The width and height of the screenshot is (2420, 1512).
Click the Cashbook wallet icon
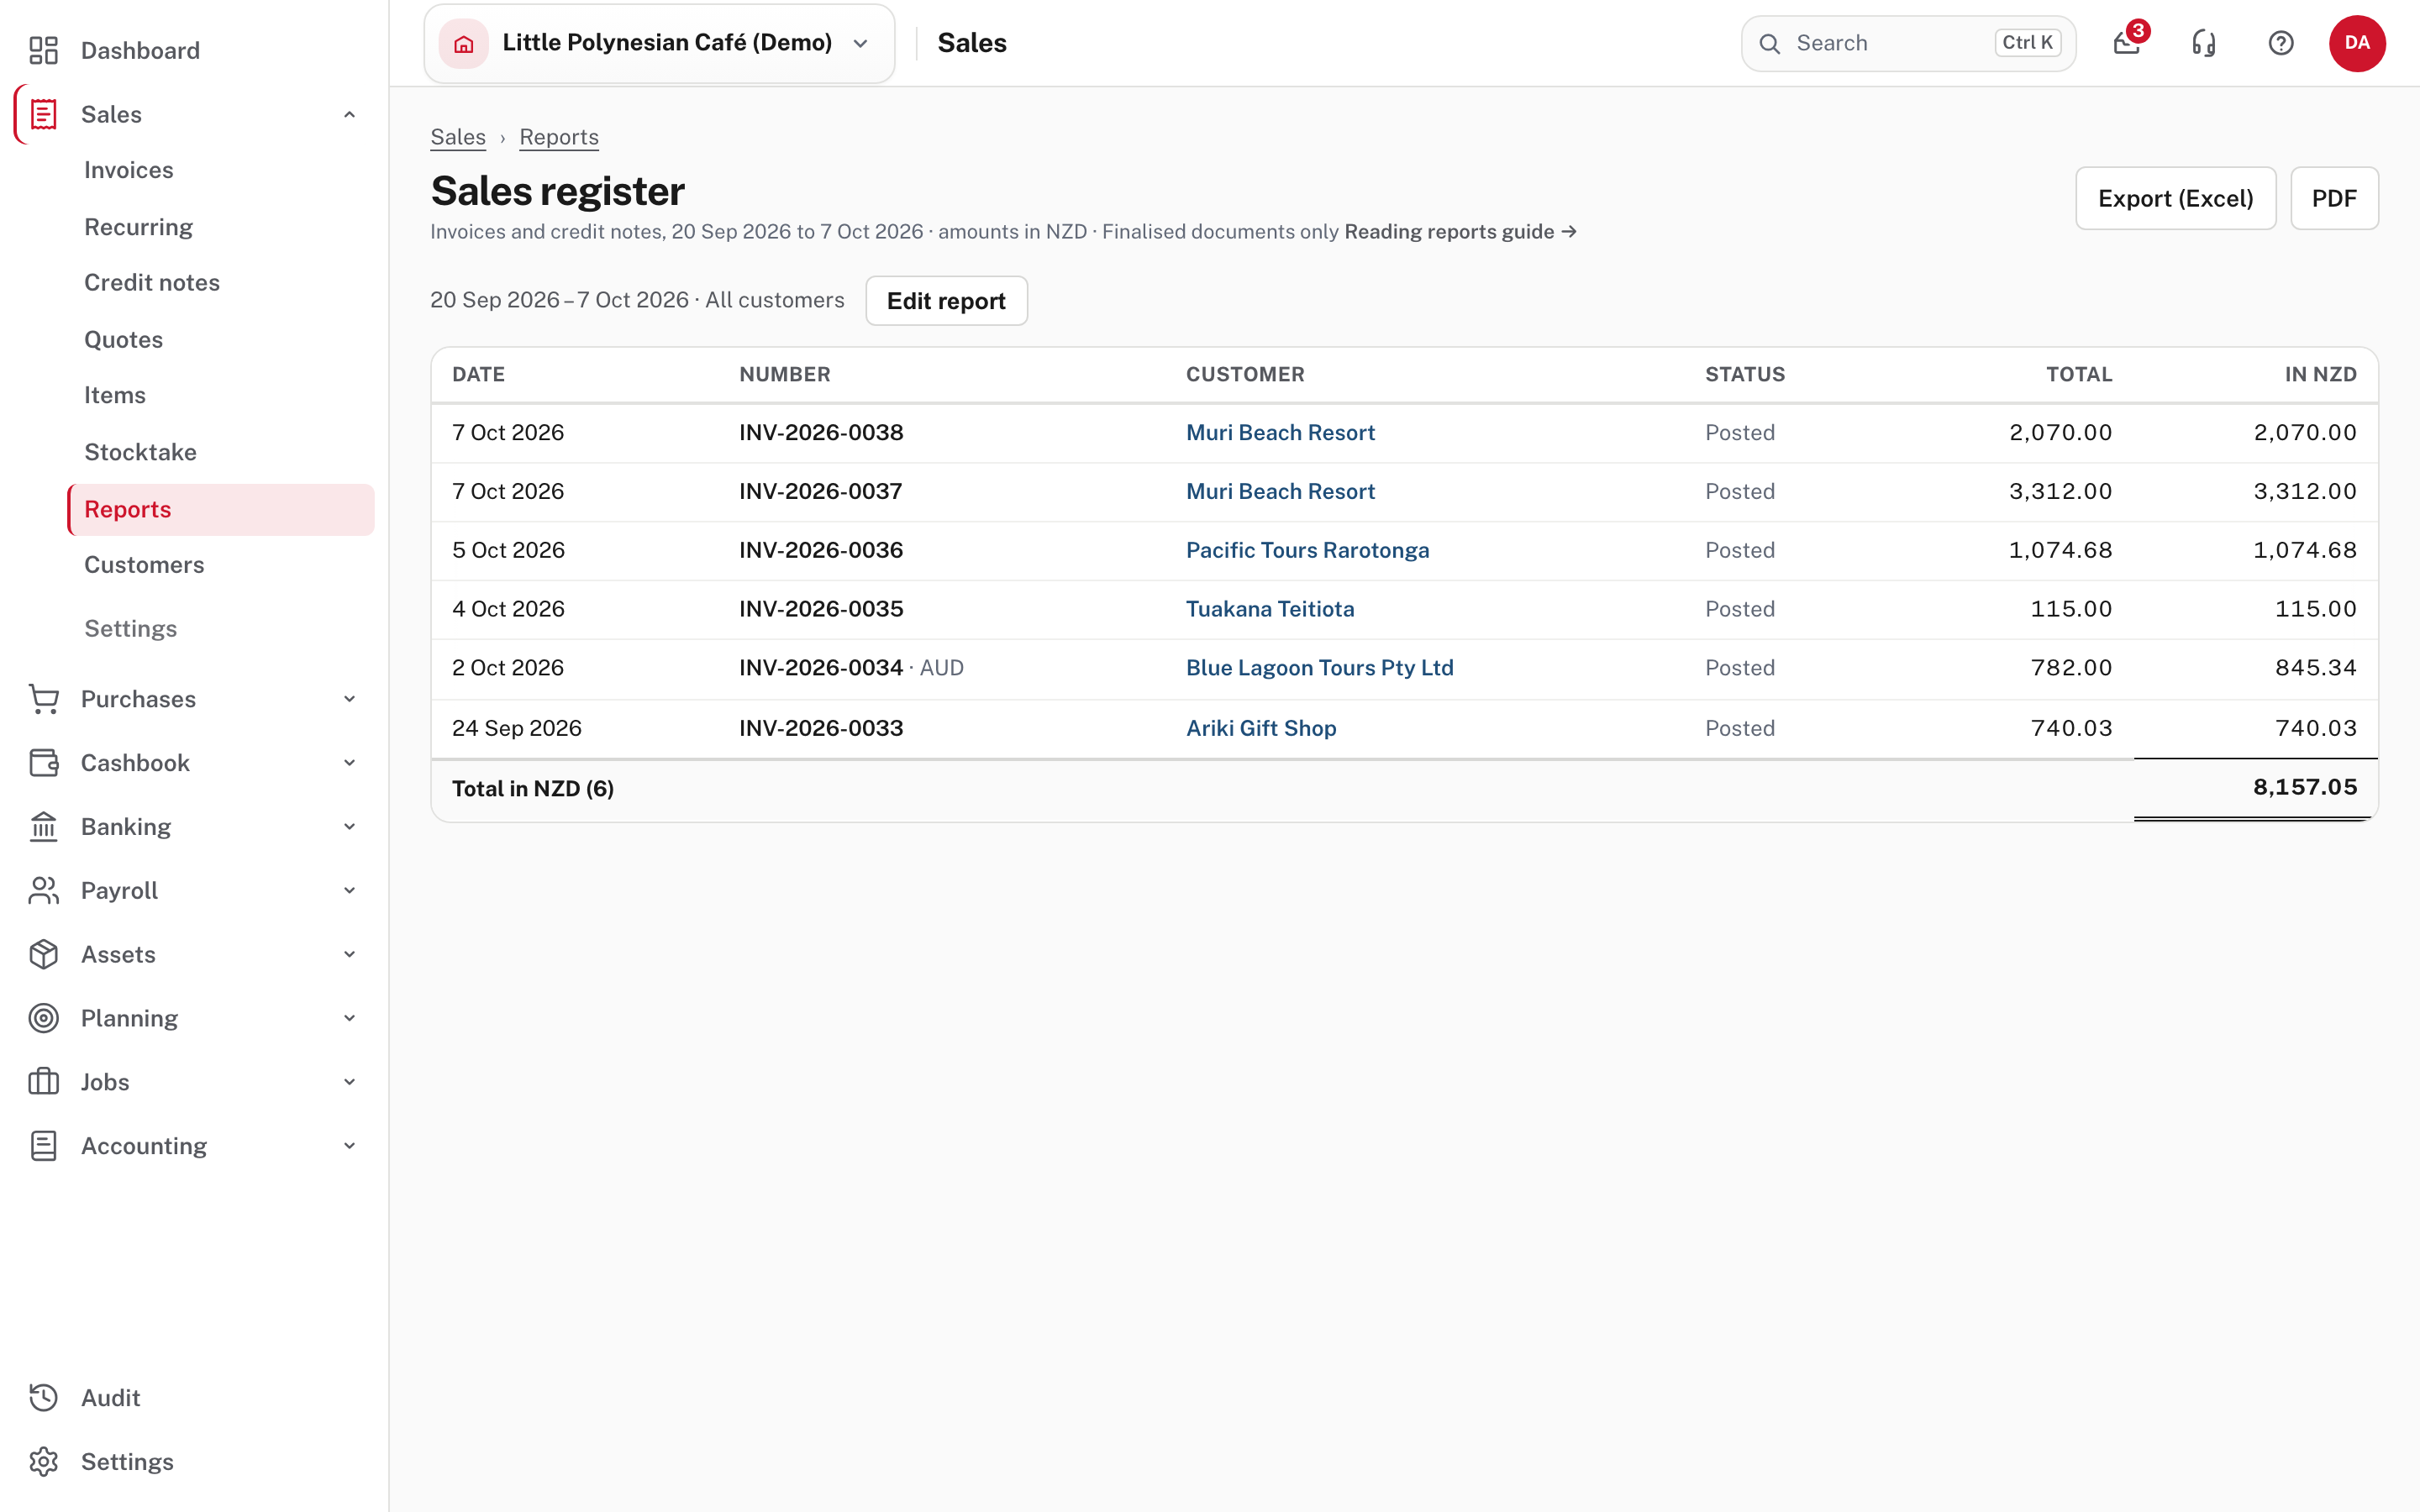pyautogui.click(x=43, y=763)
